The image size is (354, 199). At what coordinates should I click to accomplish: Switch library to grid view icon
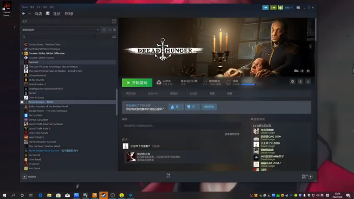(114, 21)
